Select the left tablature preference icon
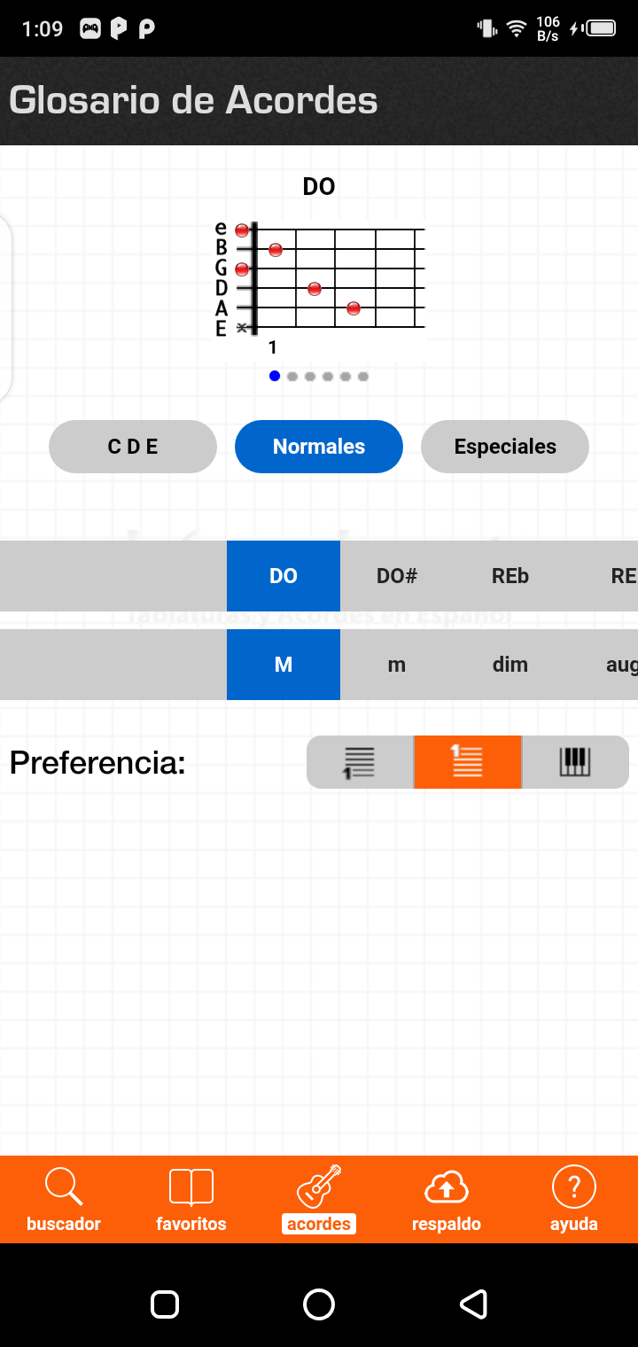This screenshot has height=1347, width=638. point(360,762)
